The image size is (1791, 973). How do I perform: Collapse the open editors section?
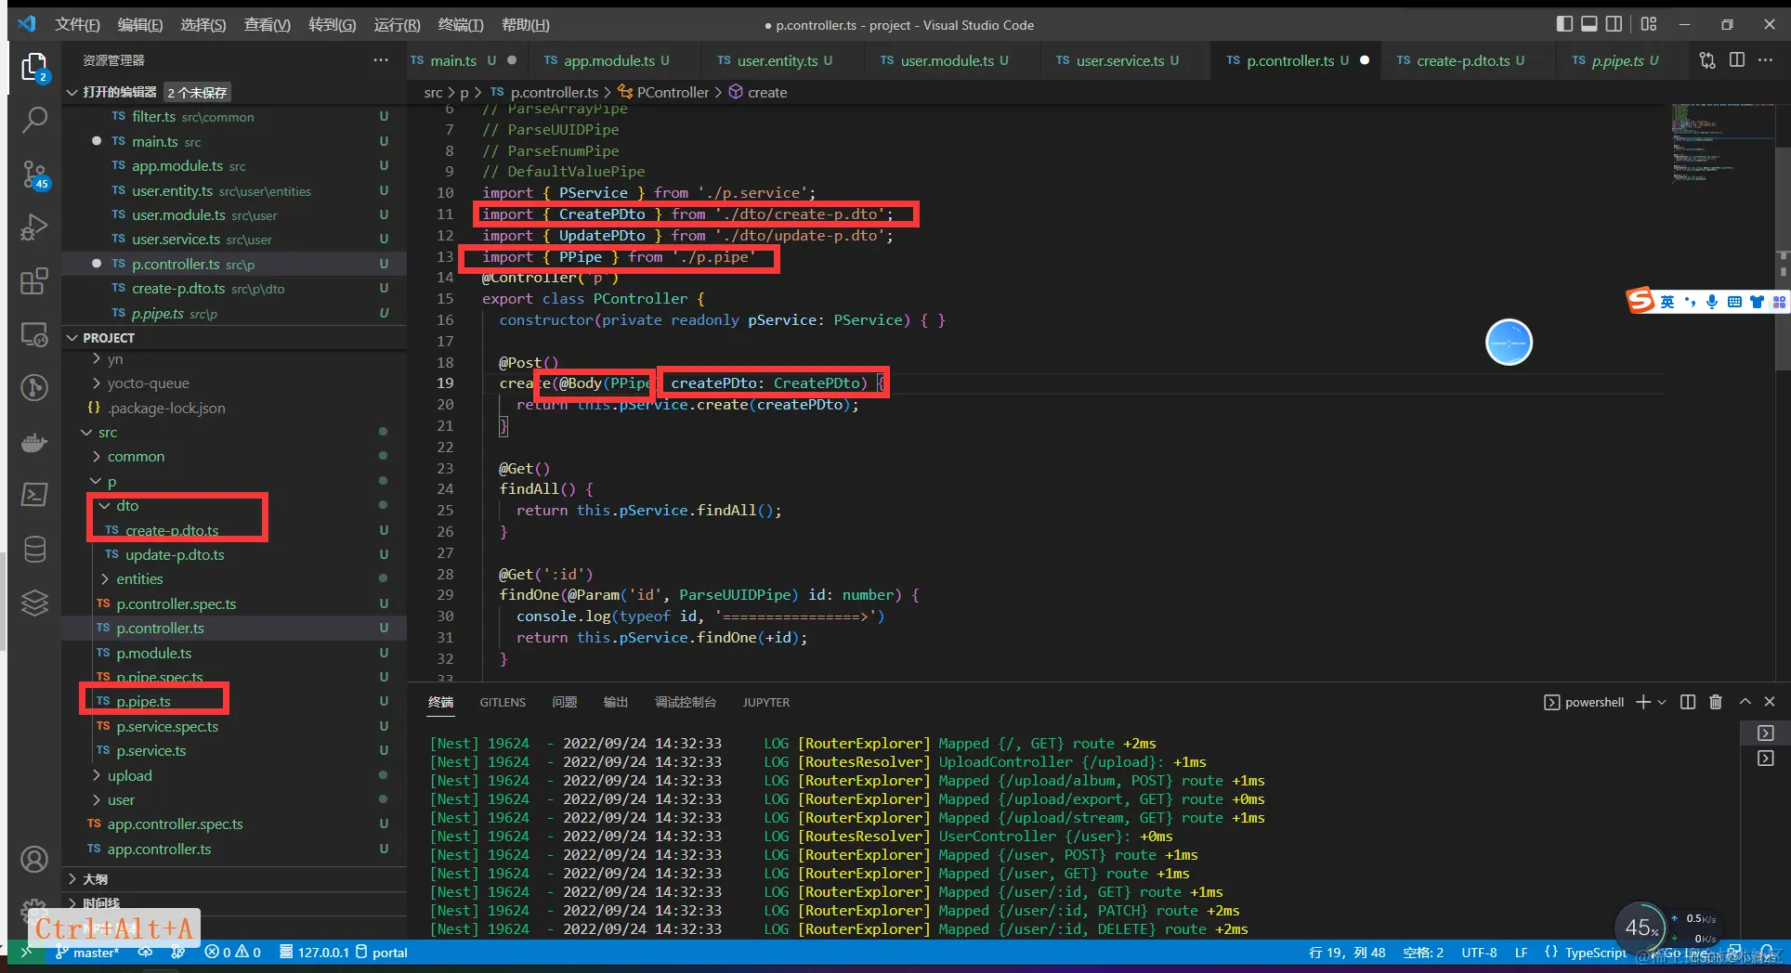click(x=72, y=92)
